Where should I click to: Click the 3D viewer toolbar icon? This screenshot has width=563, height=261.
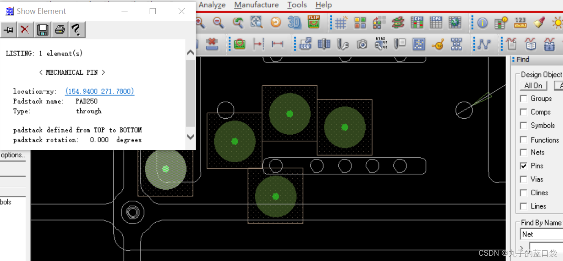[294, 22]
